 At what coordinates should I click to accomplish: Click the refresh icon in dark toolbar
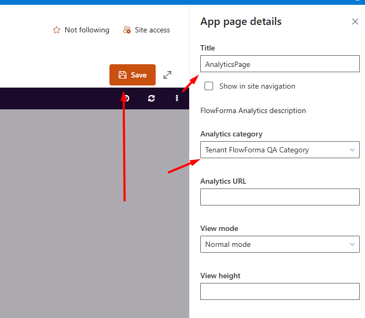(151, 98)
